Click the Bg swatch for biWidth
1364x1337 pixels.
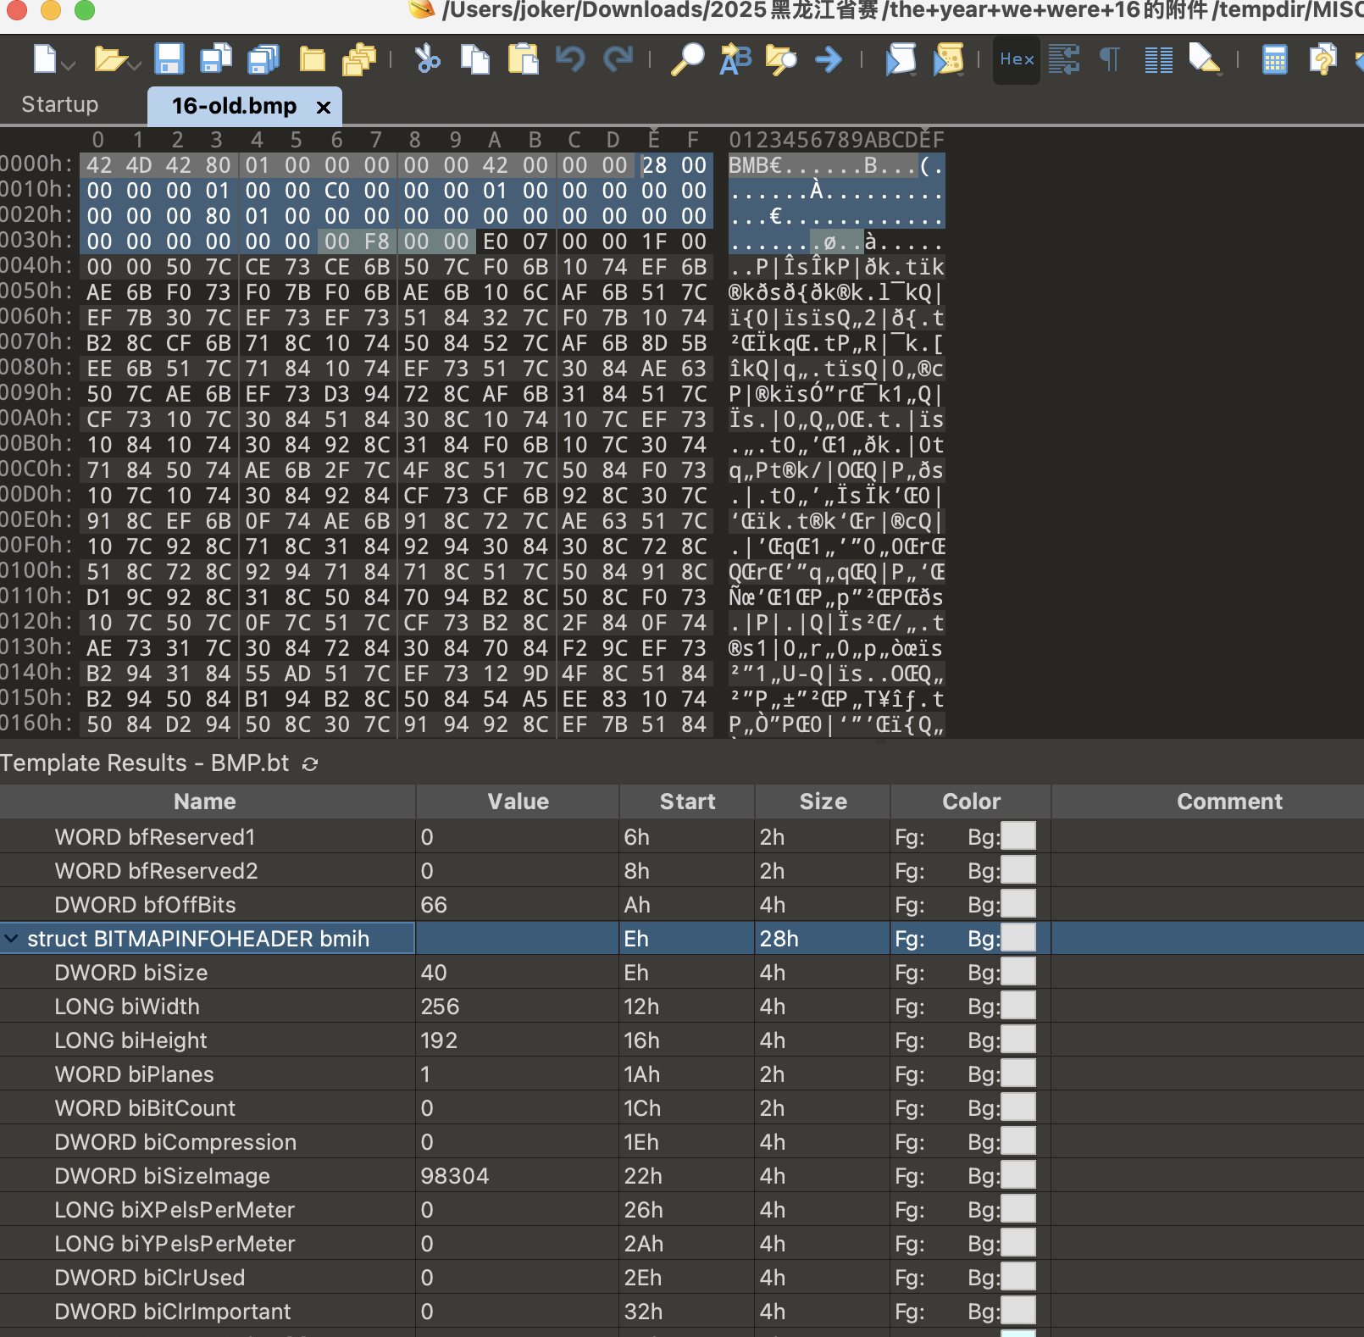click(1018, 1006)
